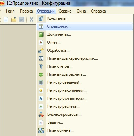Open Регистр расчета... entry
Viewport: 134px width, 136px height.
(85, 106)
